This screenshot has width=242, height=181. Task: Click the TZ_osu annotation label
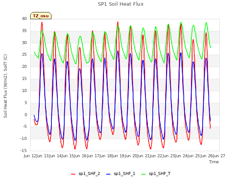(x=41, y=16)
